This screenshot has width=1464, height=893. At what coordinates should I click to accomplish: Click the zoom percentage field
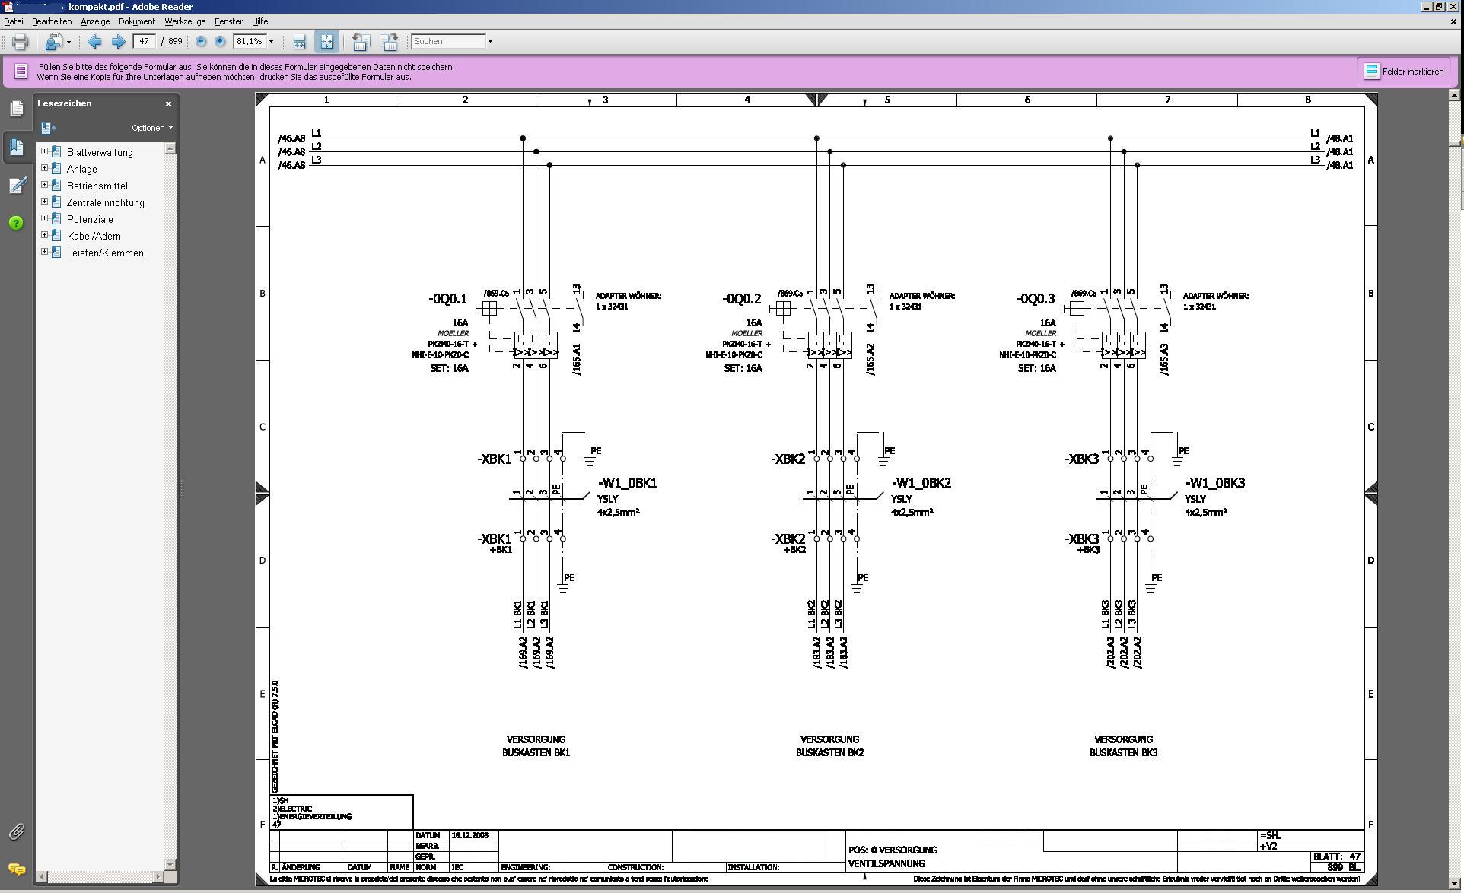click(250, 42)
